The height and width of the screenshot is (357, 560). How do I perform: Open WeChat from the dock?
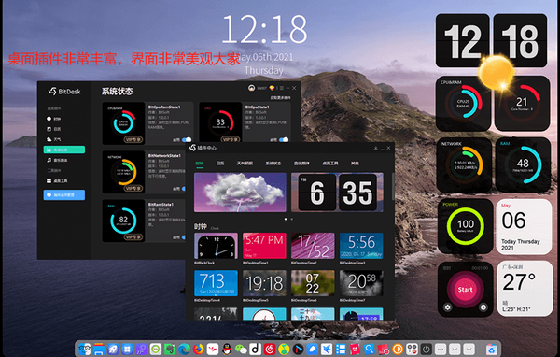(x=241, y=349)
